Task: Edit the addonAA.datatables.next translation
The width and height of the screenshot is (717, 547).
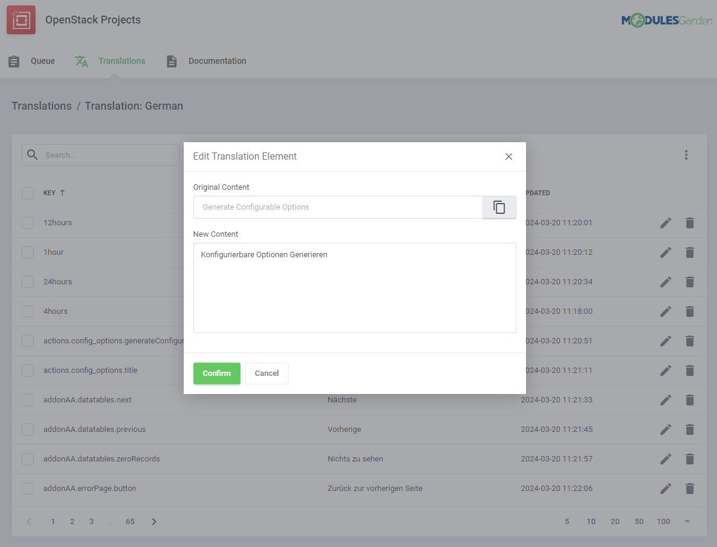Action: [665, 399]
